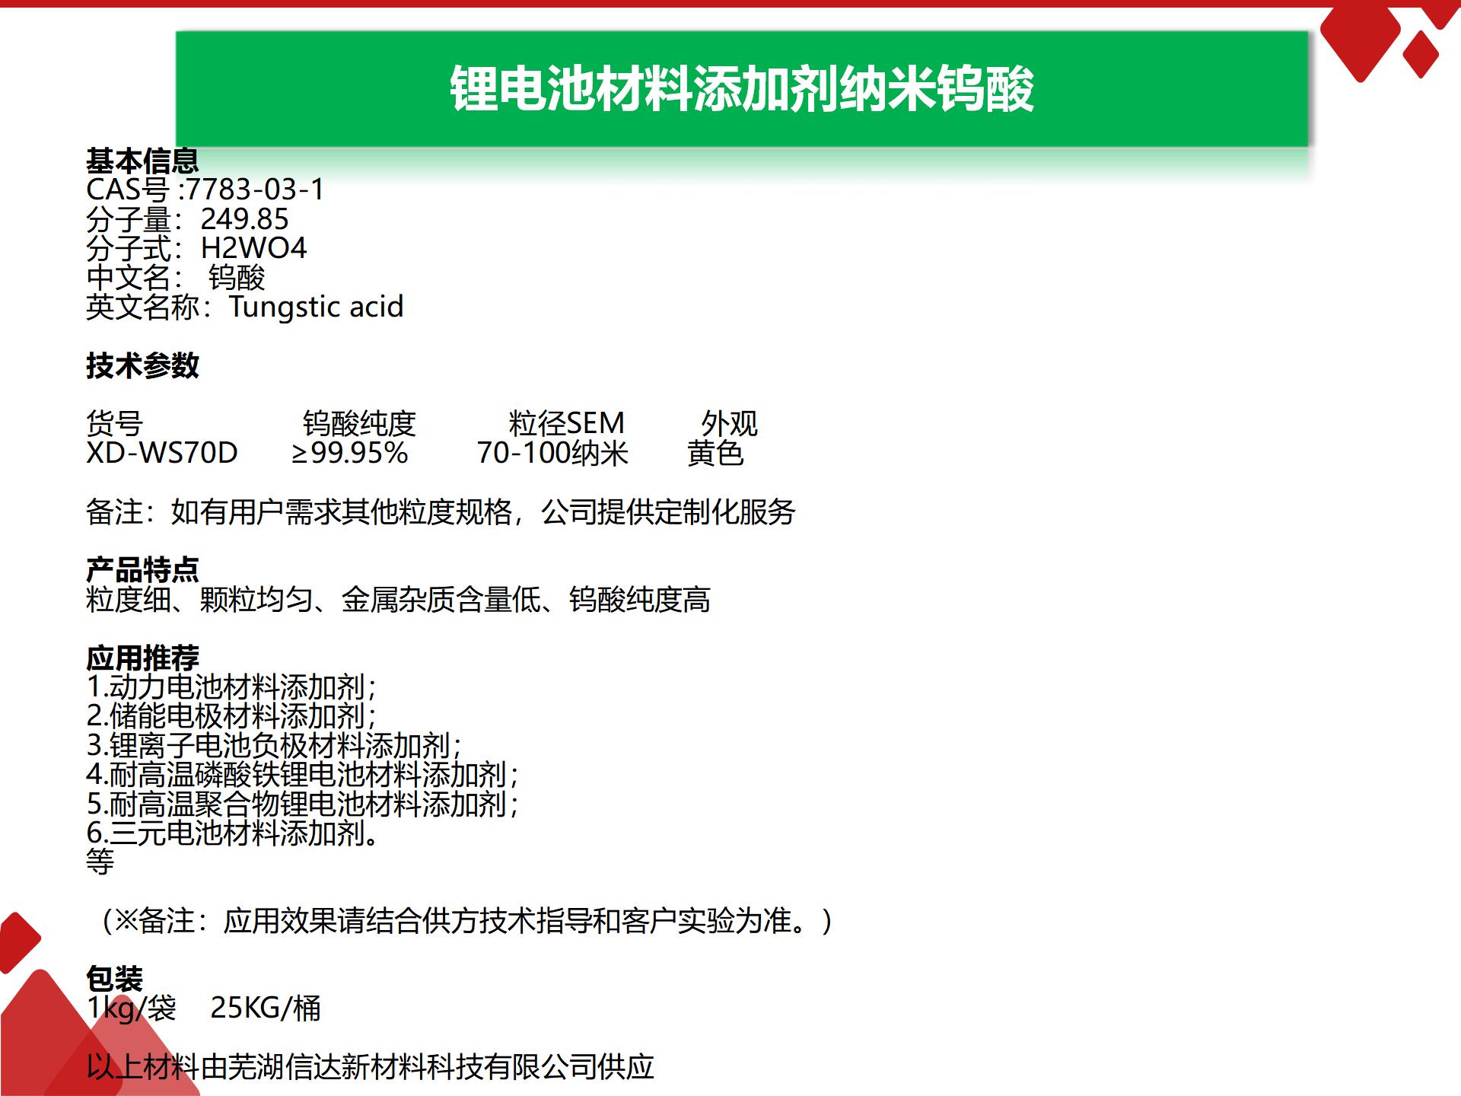Click the small red diamond in the logo
The width and height of the screenshot is (1461, 1096).
(1420, 55)
